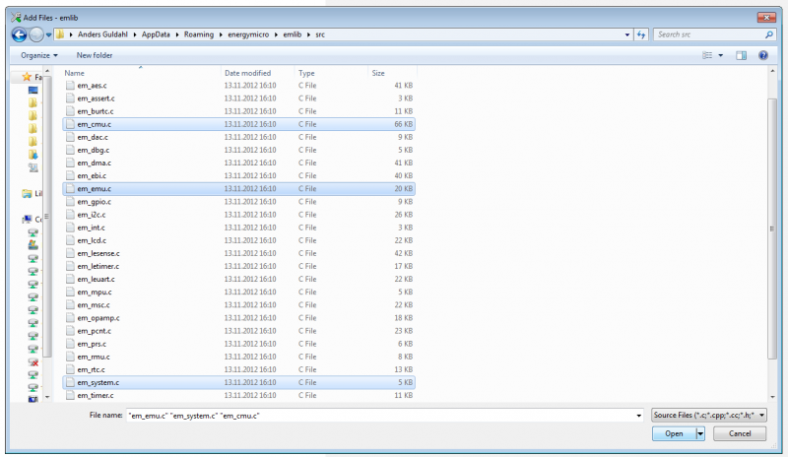Click emlib in the breadcrumb path
The width and height of the screenshot is (788, 457).
(292, 34)
